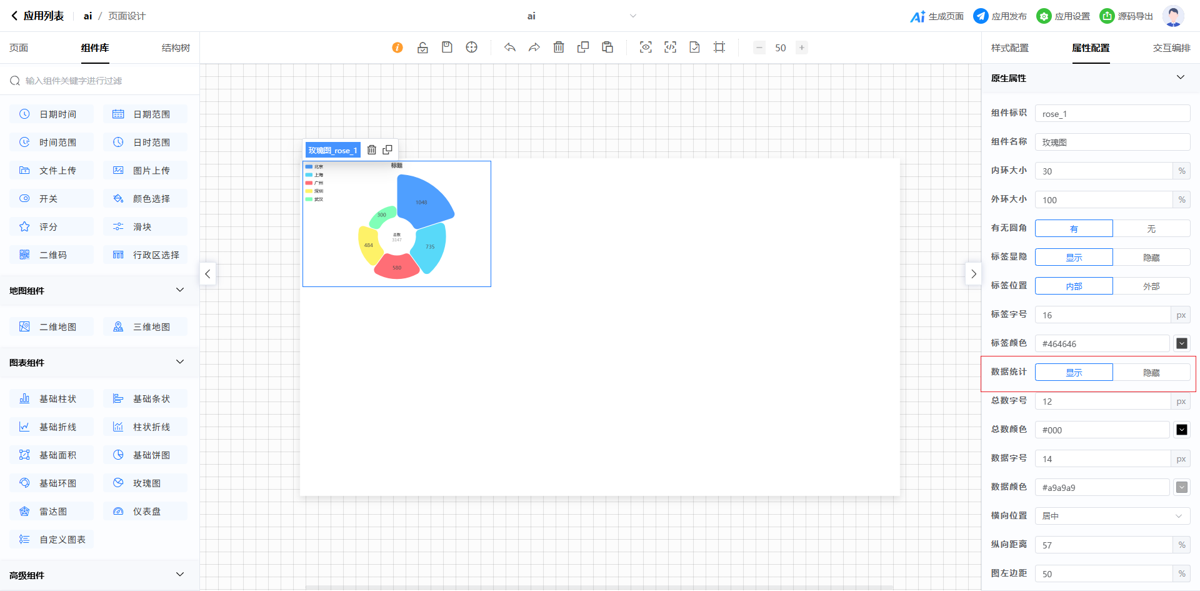Click the redo arrow in the toolbar

[x=534, y=48]
